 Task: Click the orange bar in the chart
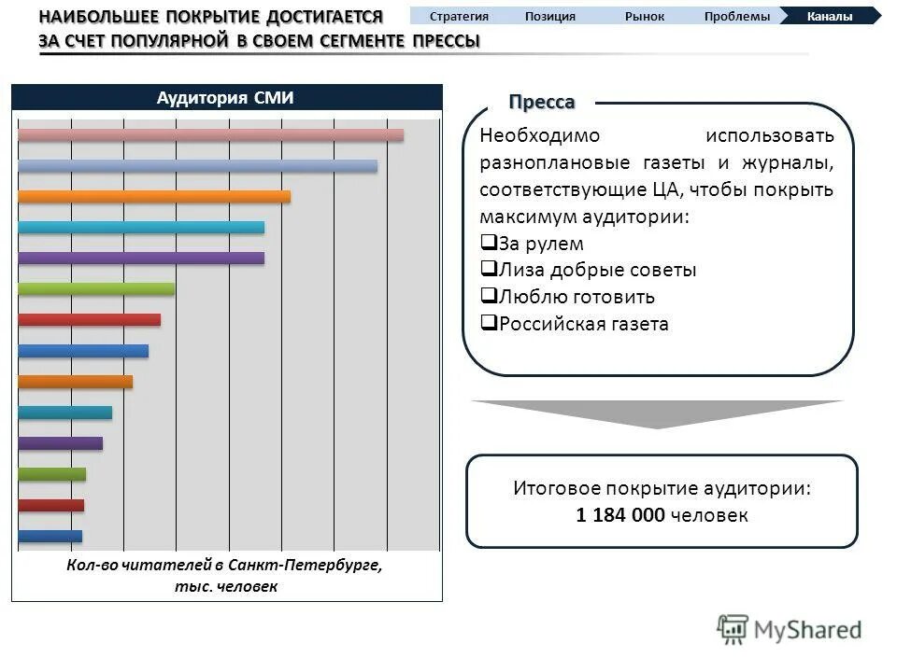[154, 195]
